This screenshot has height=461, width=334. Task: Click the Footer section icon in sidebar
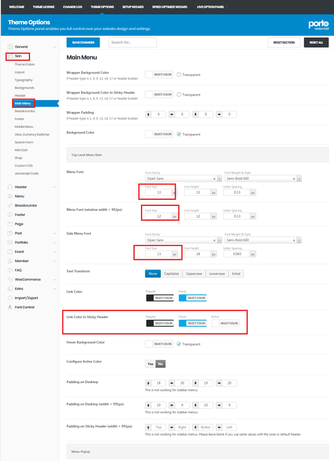10,214
